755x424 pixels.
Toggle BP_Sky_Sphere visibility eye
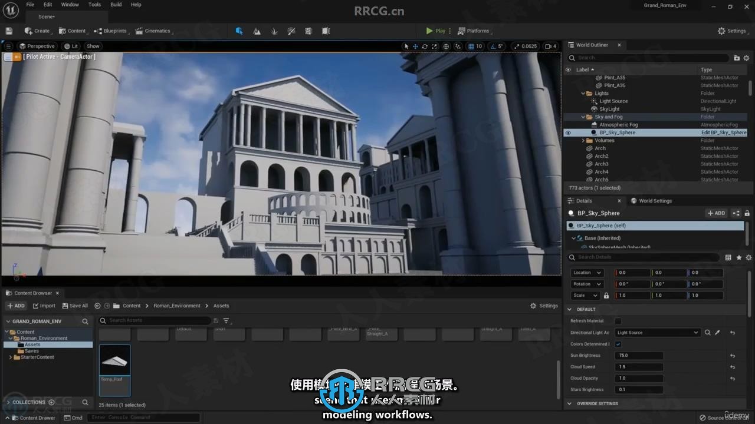(568, 132)
